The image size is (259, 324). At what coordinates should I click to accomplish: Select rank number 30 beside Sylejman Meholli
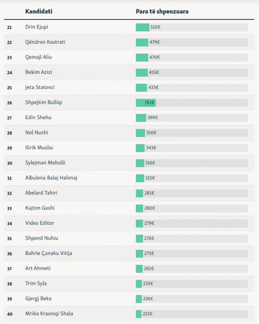(10, 163)
